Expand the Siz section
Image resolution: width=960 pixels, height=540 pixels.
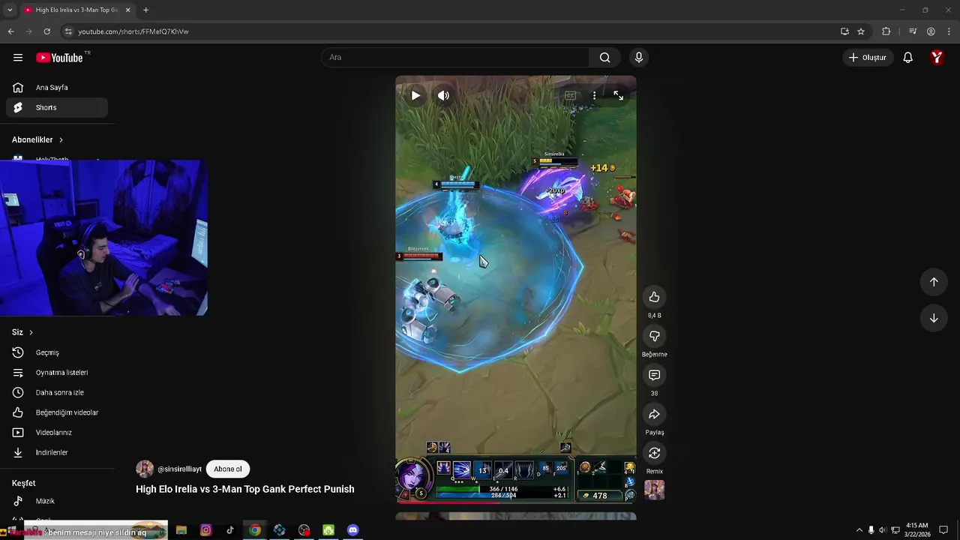click(22, 332)
